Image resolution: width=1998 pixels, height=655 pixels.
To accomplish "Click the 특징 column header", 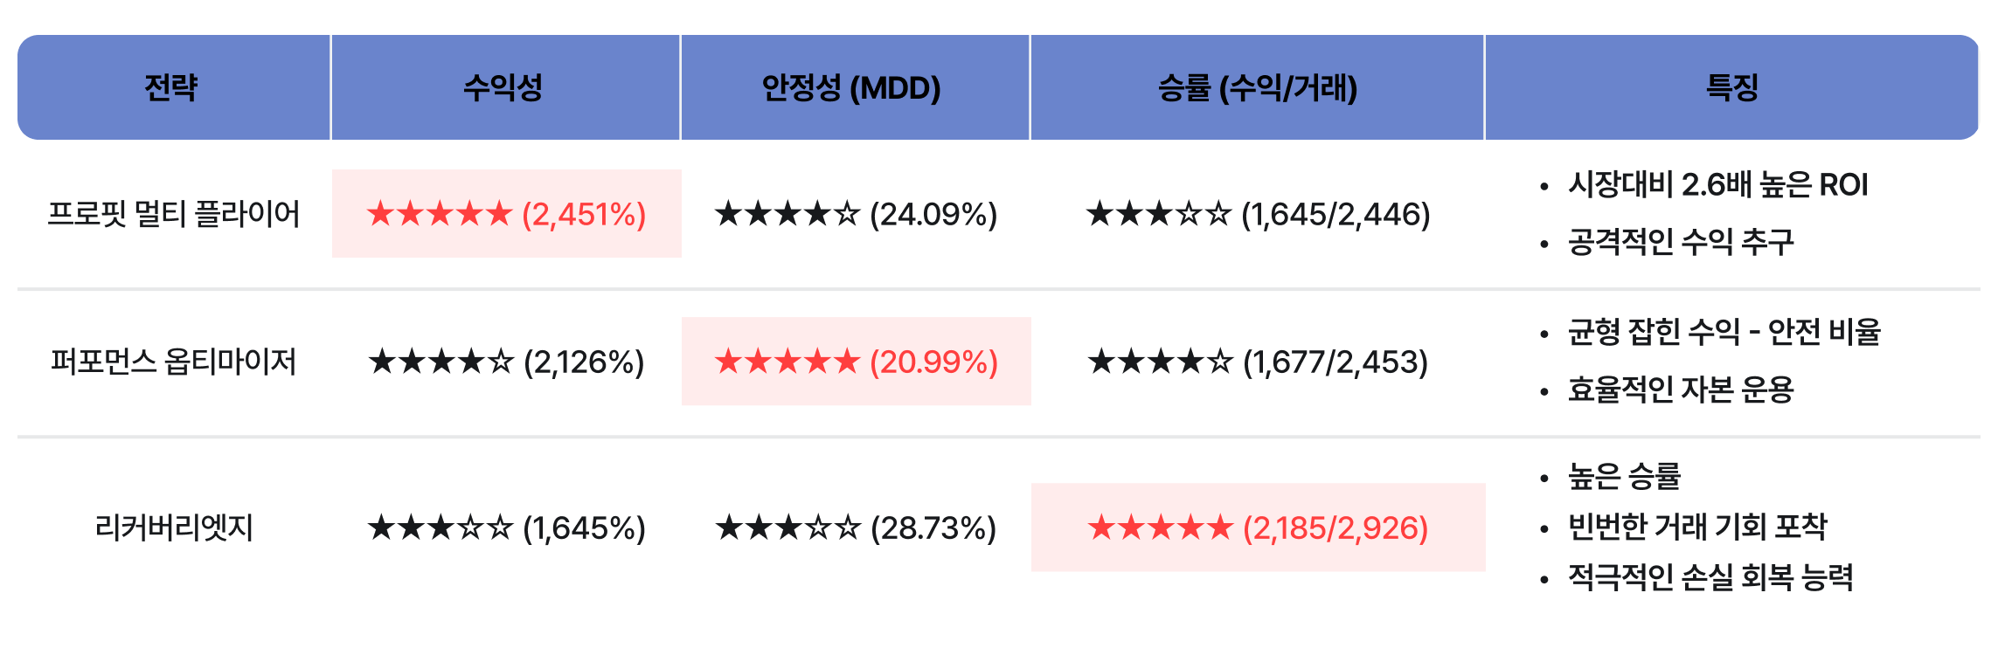I will (1732, 87).
